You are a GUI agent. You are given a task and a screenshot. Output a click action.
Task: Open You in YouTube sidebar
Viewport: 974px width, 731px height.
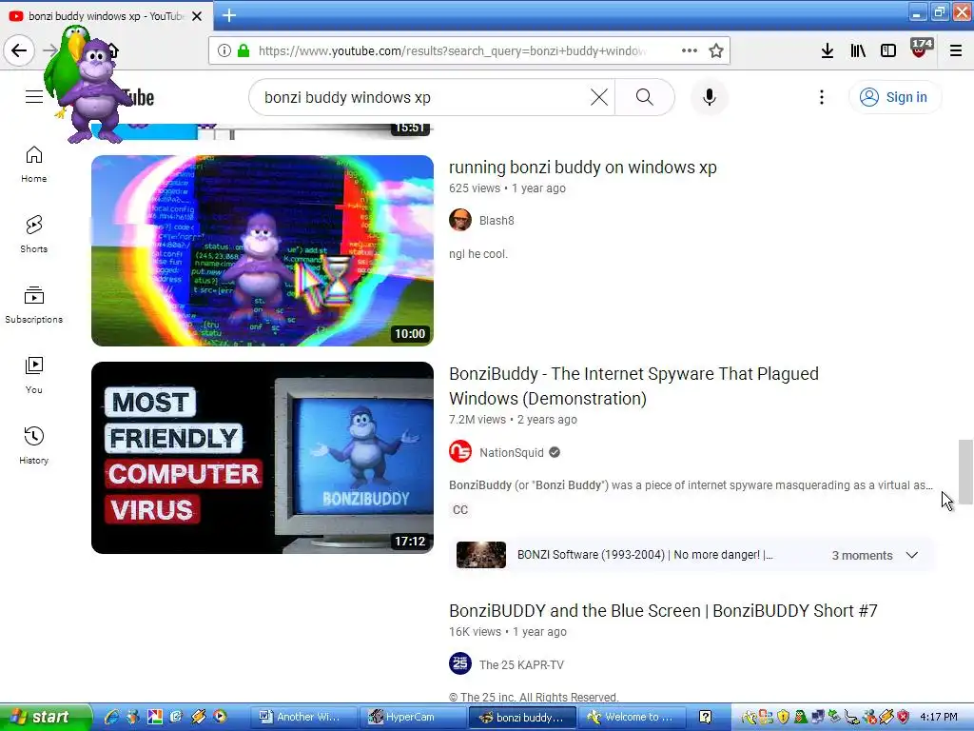pos(33,375)
